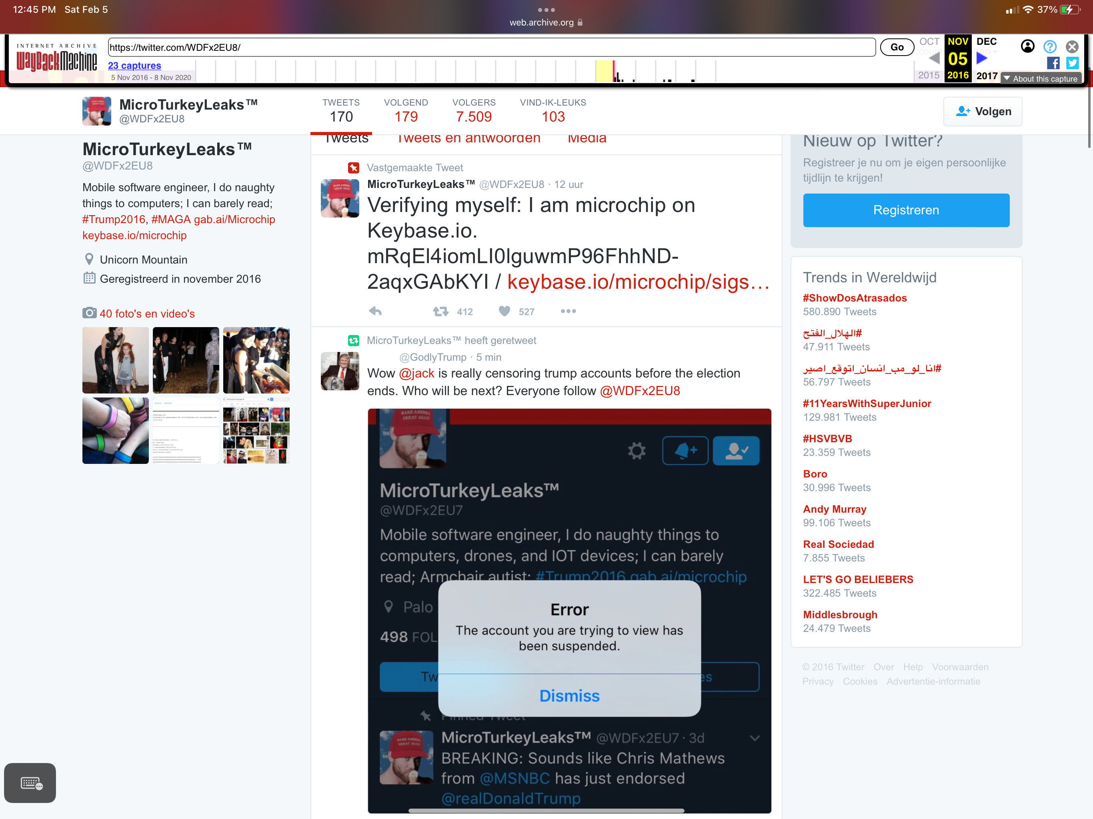The image size is (1093, 819).
Task: Open the #Trump2016 hashtag in bio
Action: [x=114, y=219]
